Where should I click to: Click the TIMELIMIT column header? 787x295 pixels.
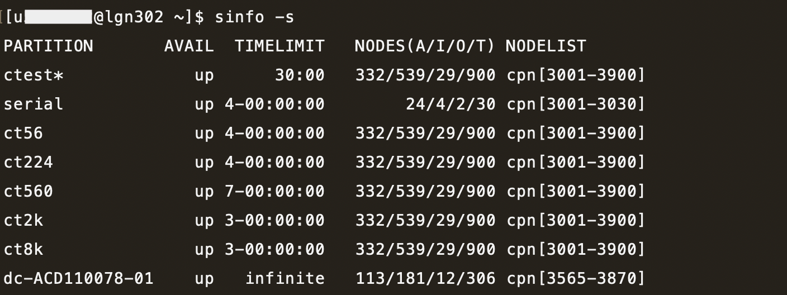click(279, 46)
